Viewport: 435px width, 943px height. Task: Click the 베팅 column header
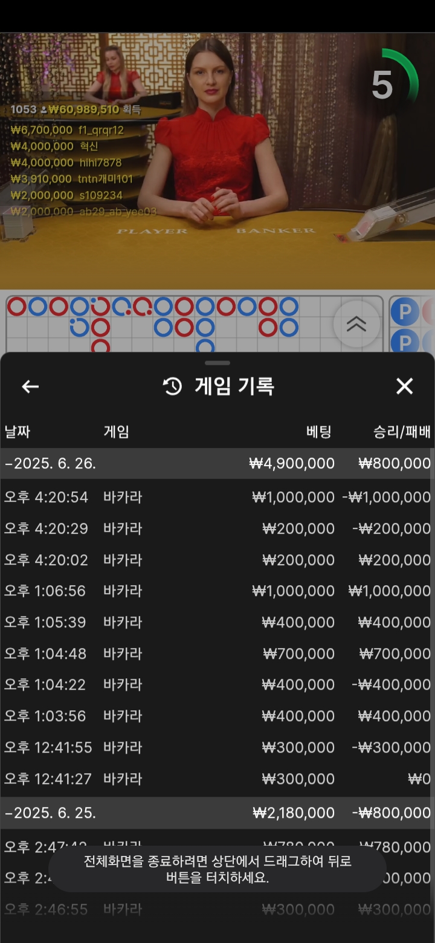point(319,432)
